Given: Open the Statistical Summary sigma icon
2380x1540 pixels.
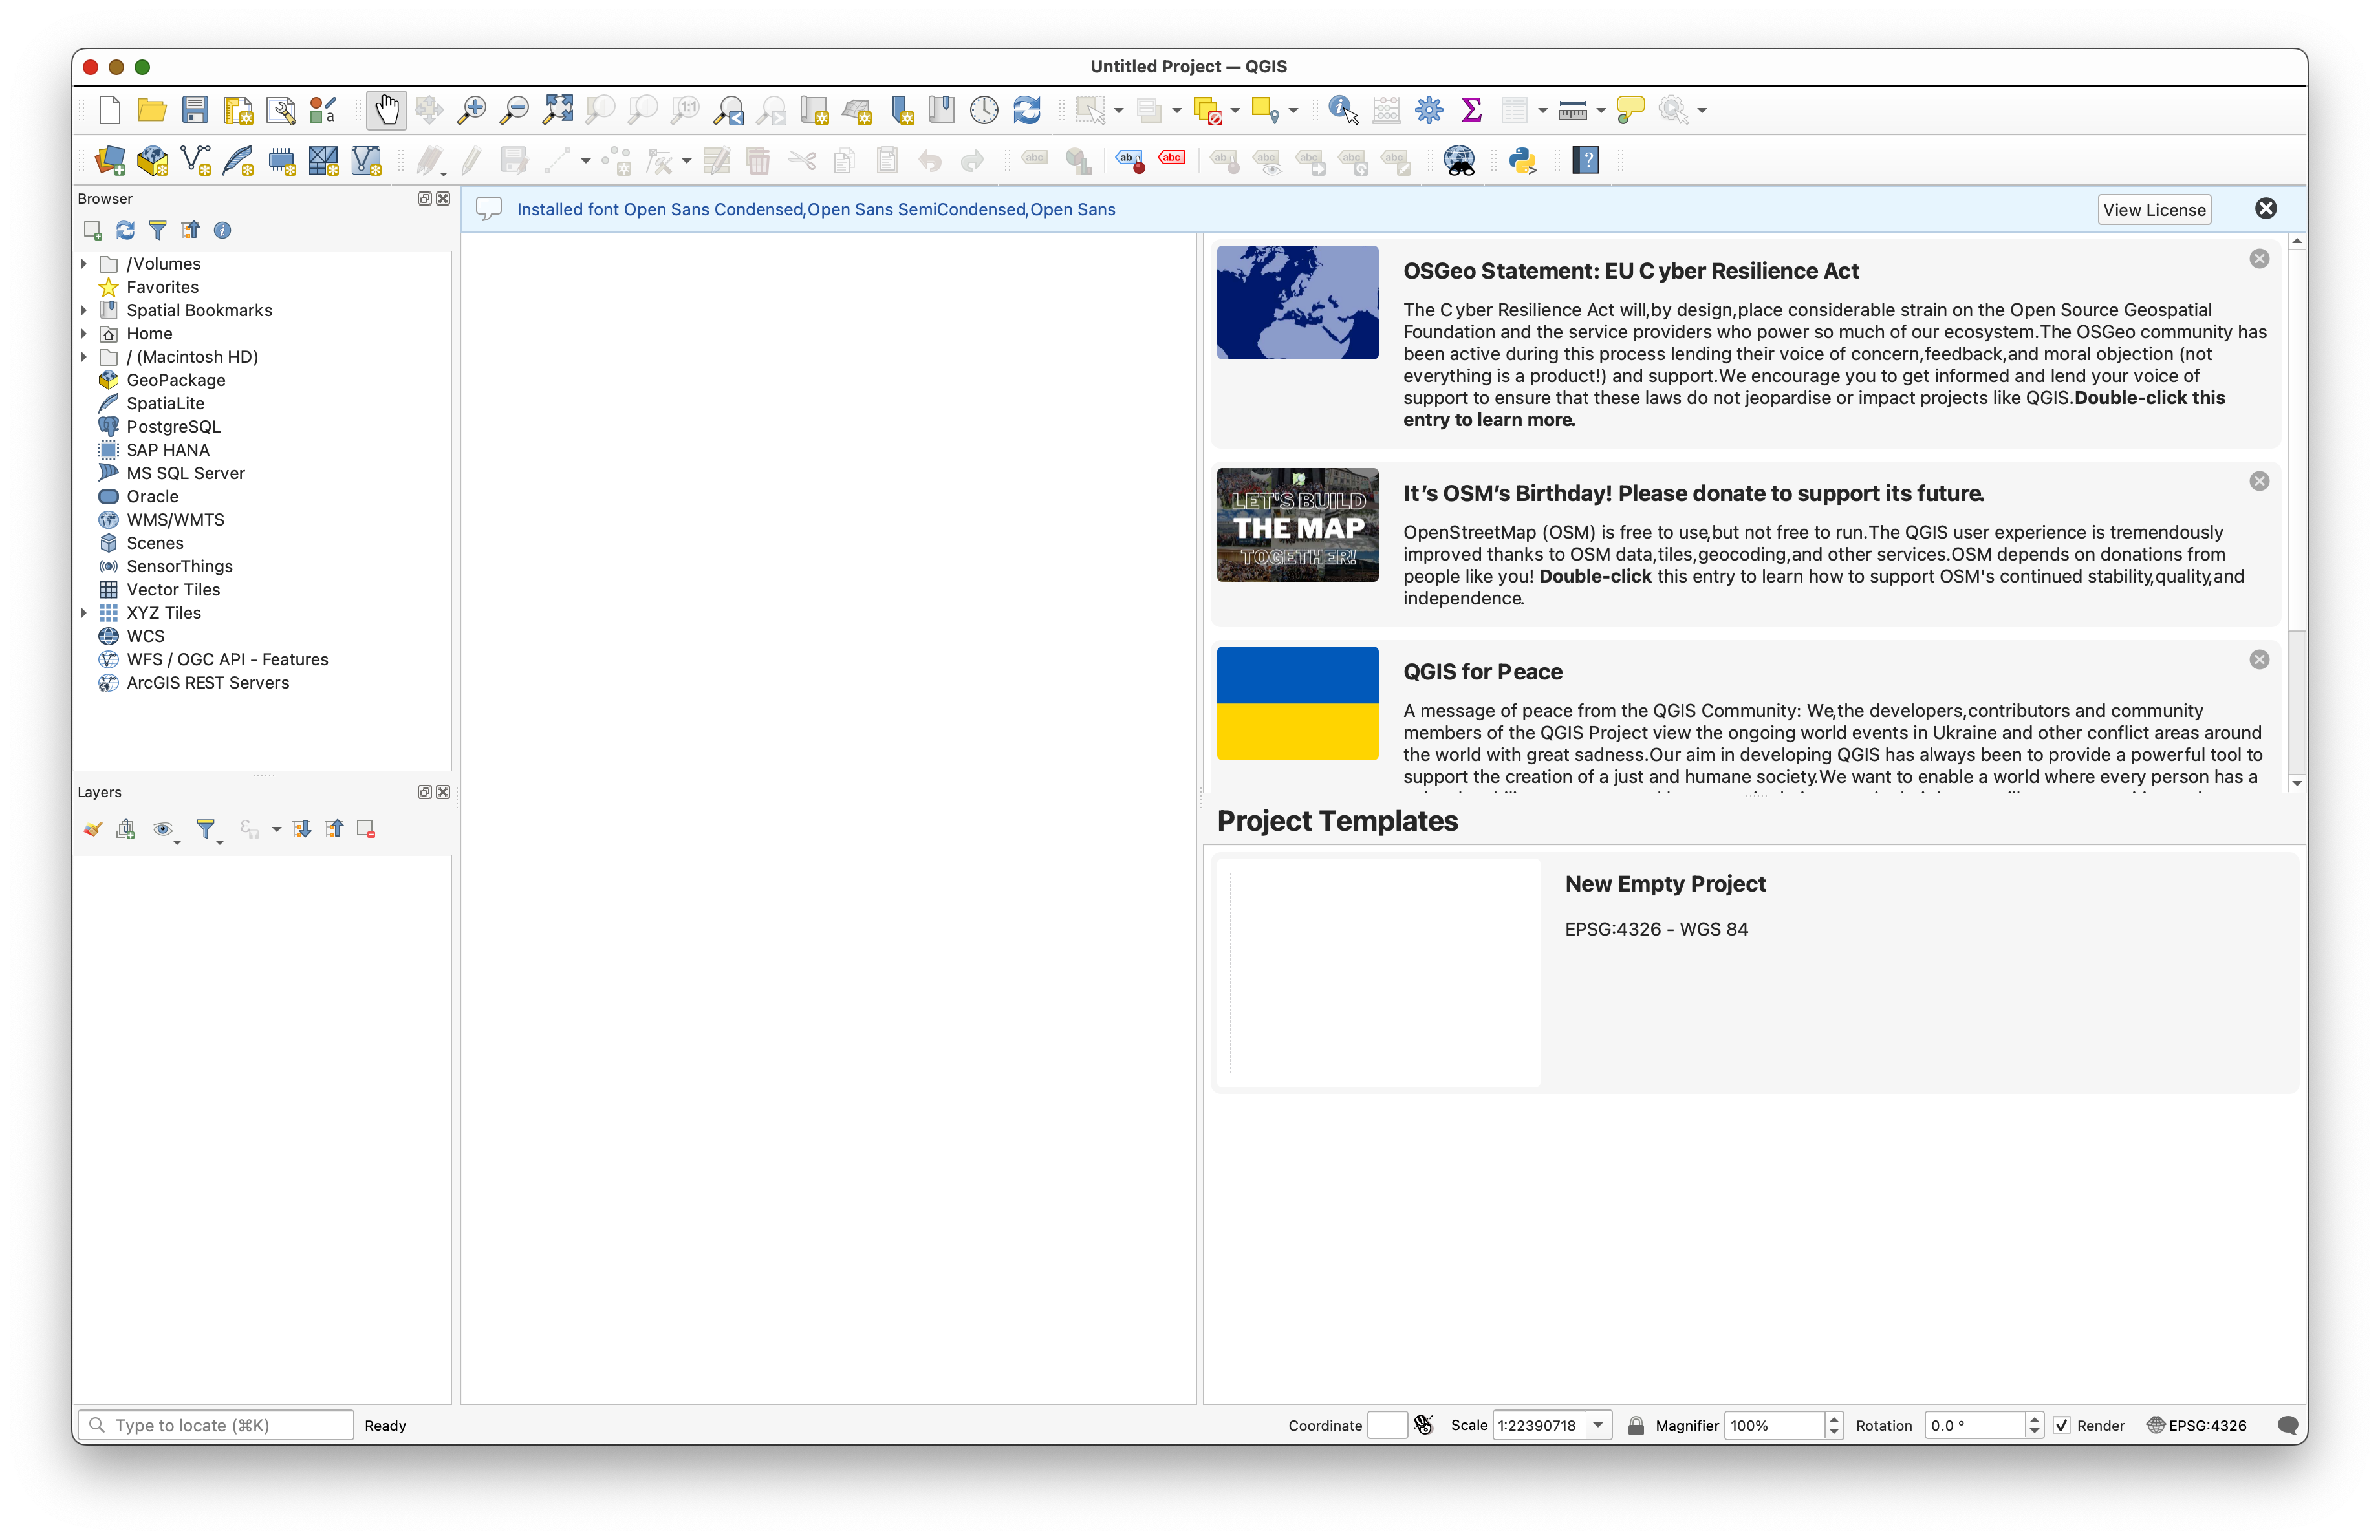Looking at the screenshot, I should coord(1471,110).
